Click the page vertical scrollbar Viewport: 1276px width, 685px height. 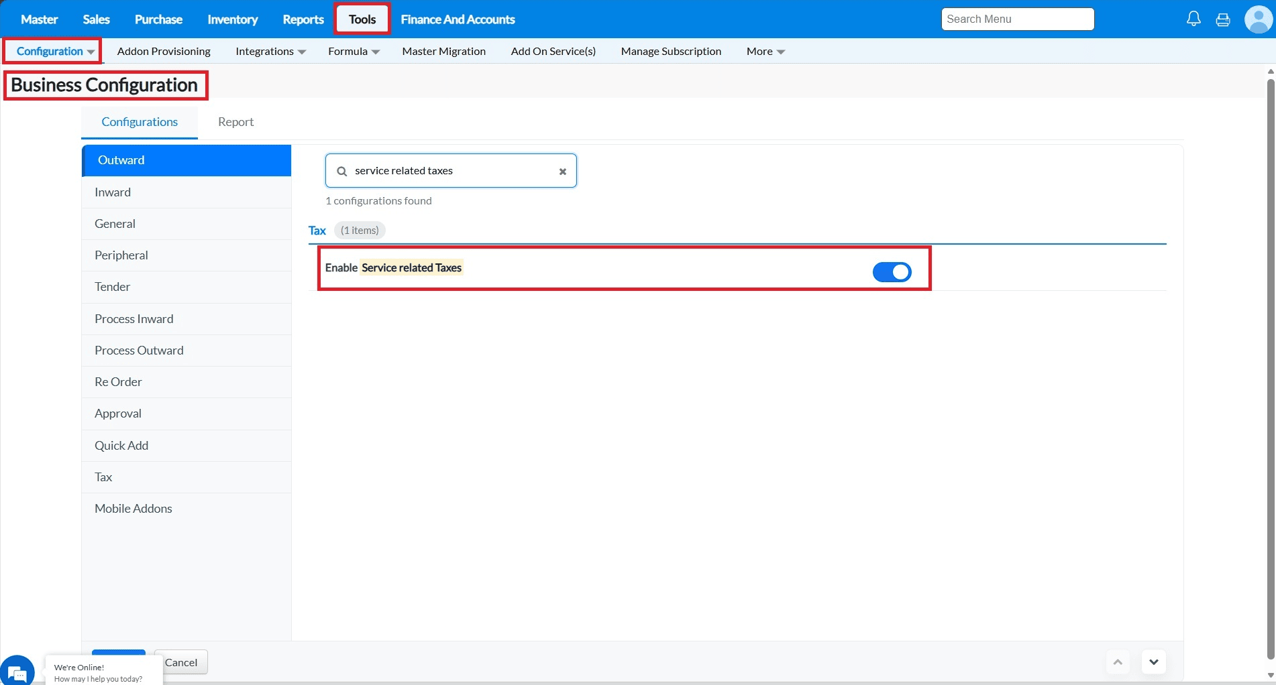1270,369
